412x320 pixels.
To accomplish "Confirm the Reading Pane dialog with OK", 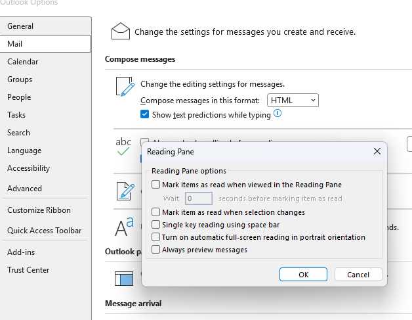I will coord(303,275).
